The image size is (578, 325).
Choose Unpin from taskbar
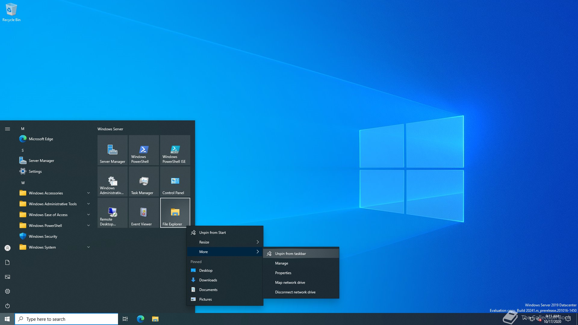pyautogui.click(x=301, y=253)
